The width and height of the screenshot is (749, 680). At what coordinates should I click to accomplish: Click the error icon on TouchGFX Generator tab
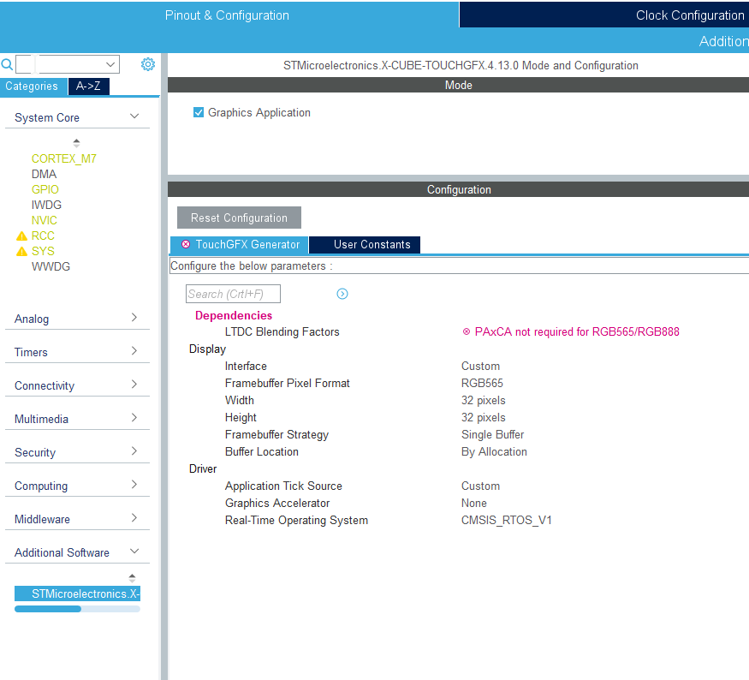(x=186, y=244)
